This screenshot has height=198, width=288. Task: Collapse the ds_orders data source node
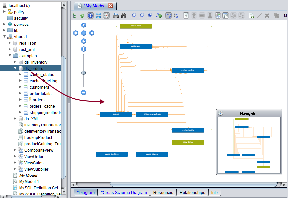click(15, 68)
